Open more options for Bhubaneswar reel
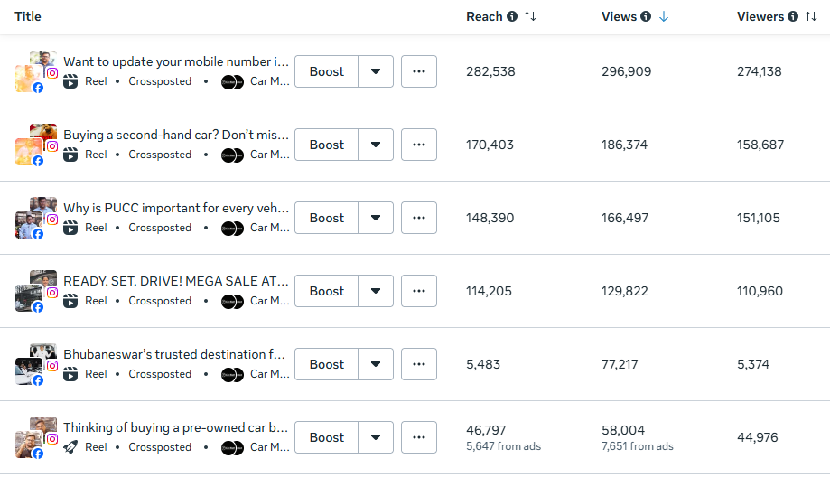Viewport: 830px width, 487px height. click(x=419, y=364)
